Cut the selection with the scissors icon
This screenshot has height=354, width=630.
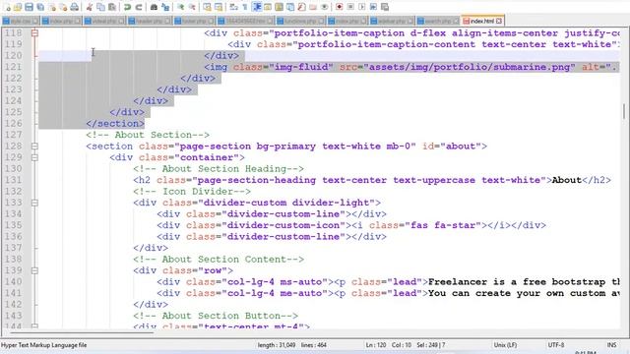[89, 7]
